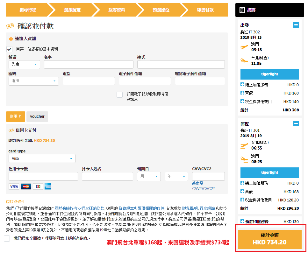
Task: Collapse the 回程 section with minus icon
Action: point(296,123)
